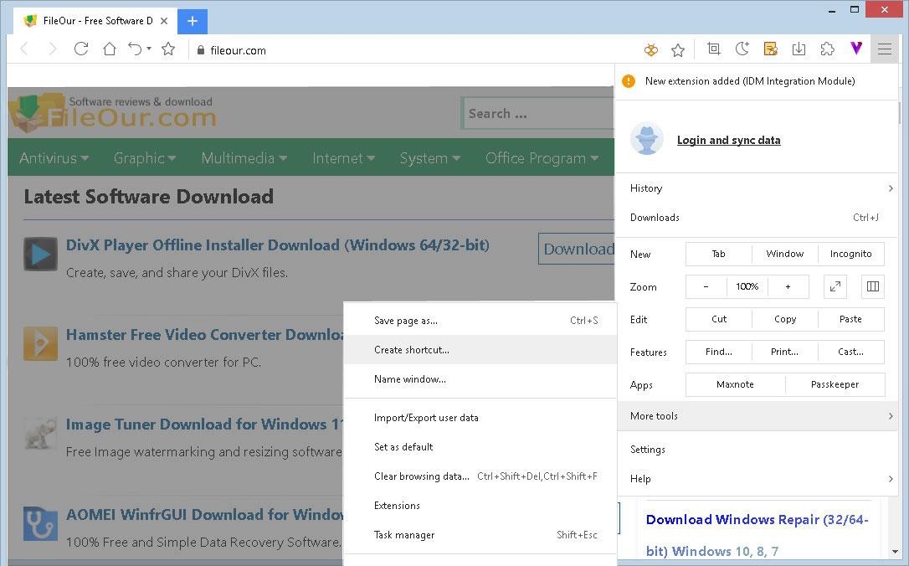Choose Save page as... option
Viewport: 909px width, 566px height.
tap(480, 321)
